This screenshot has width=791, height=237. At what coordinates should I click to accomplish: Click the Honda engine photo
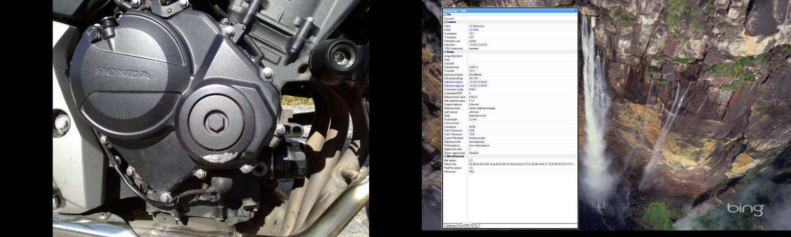(x=211, y=118)
